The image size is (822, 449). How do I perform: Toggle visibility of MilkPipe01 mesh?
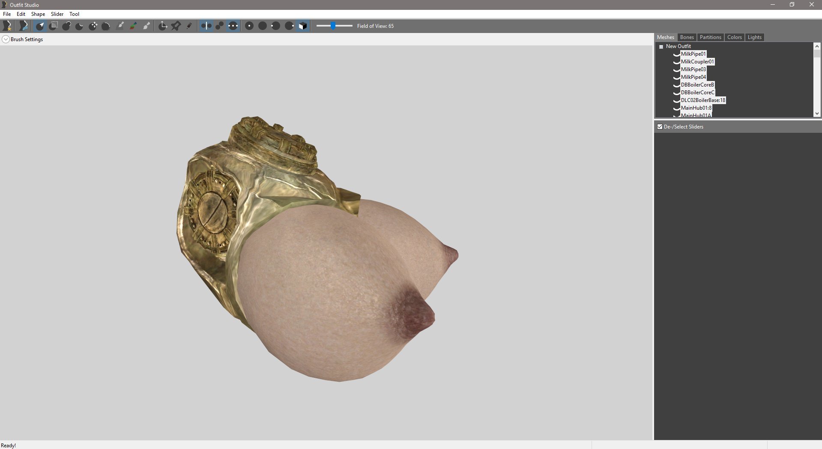676,54
